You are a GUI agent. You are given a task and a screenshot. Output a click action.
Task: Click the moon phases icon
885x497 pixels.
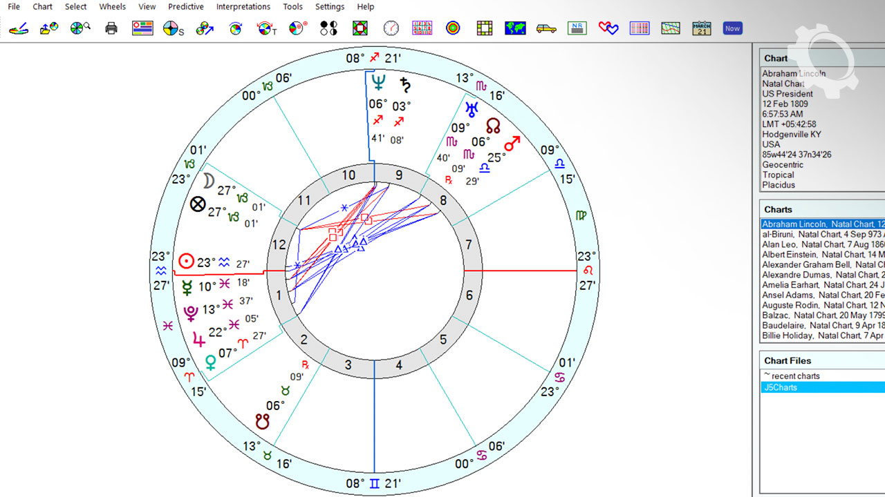click(328, 28)
